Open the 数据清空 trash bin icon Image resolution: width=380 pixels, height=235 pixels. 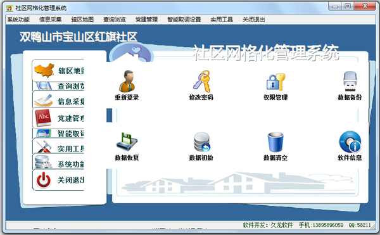pyautogui.click(x=275, y=142)
